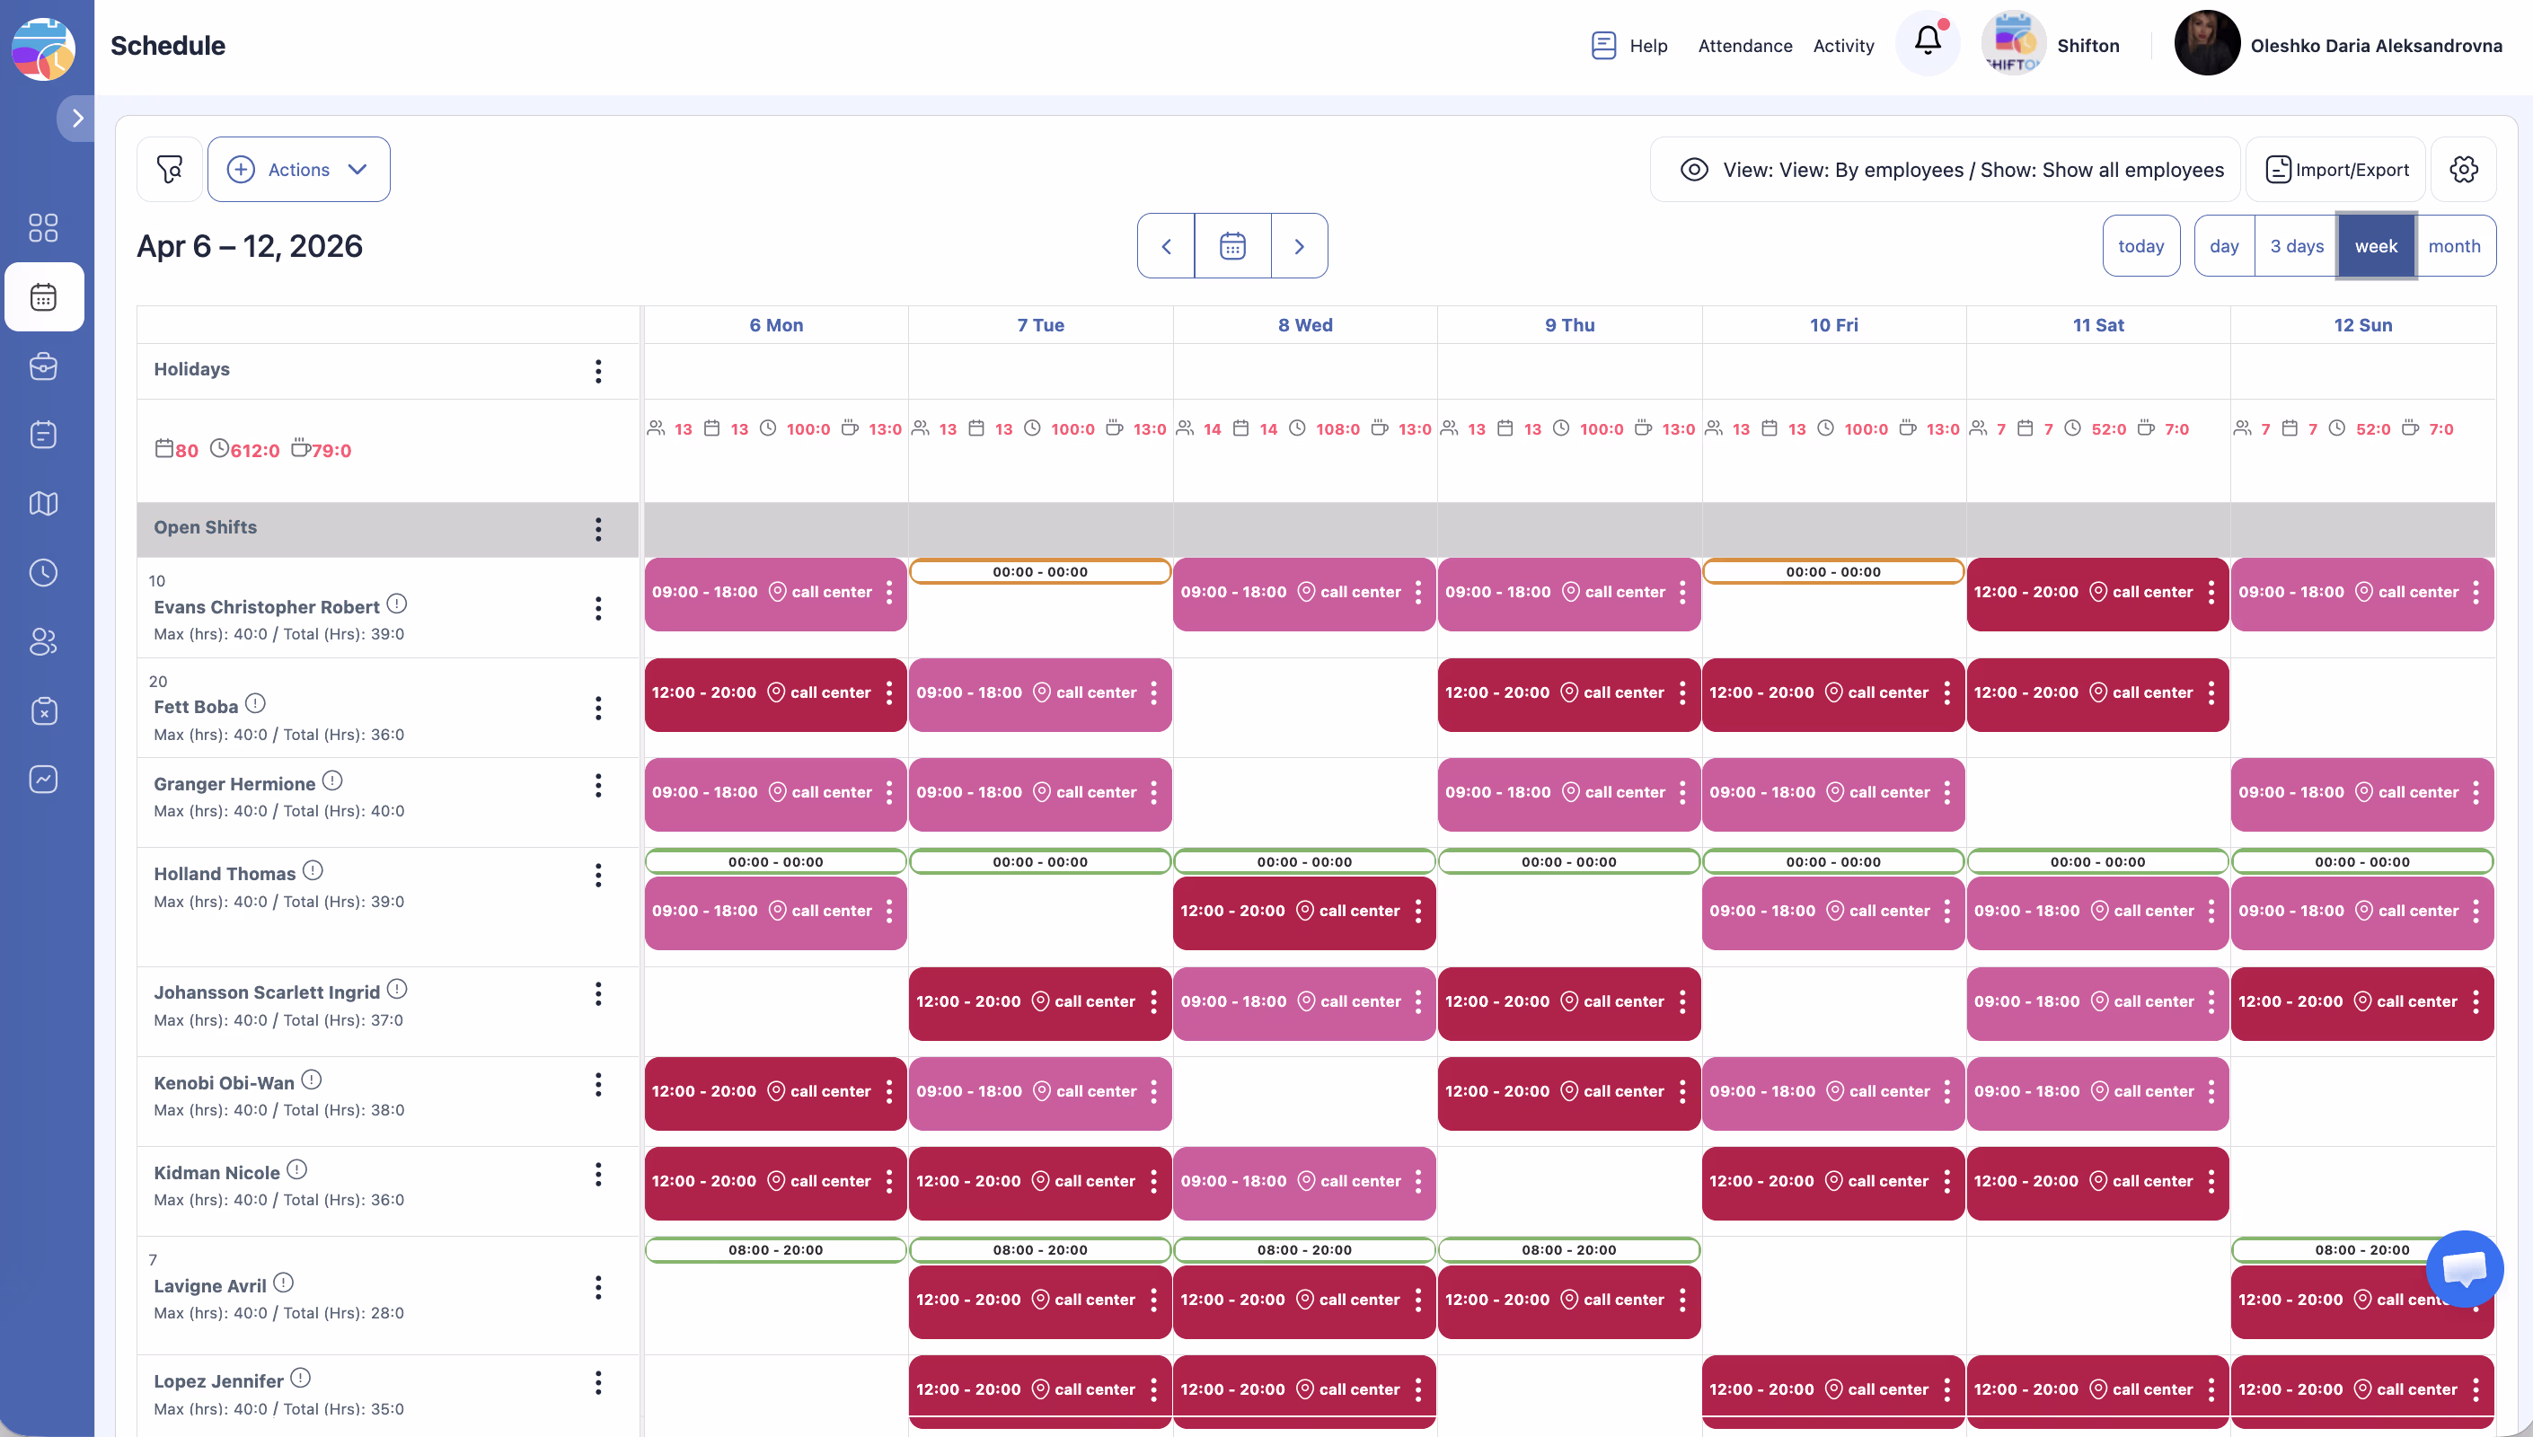The width and height of the screenshot is (2533, 1437).
Task: Open the calendar date picker icon
Action: (1231, 246)
